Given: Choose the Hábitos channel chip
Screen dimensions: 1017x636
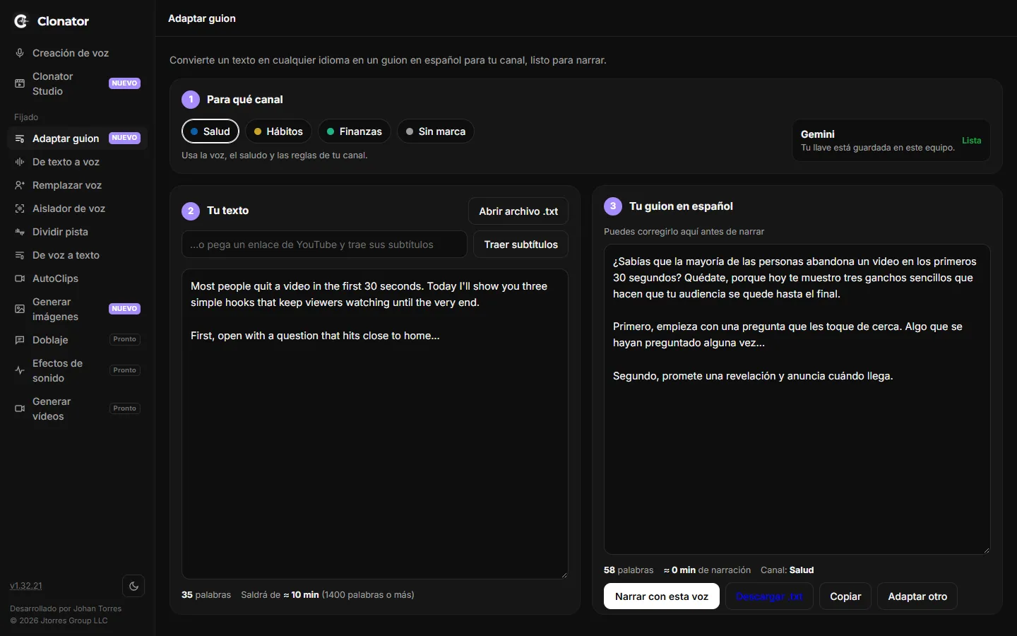Looking at the screenshot, I should point(278,131).
